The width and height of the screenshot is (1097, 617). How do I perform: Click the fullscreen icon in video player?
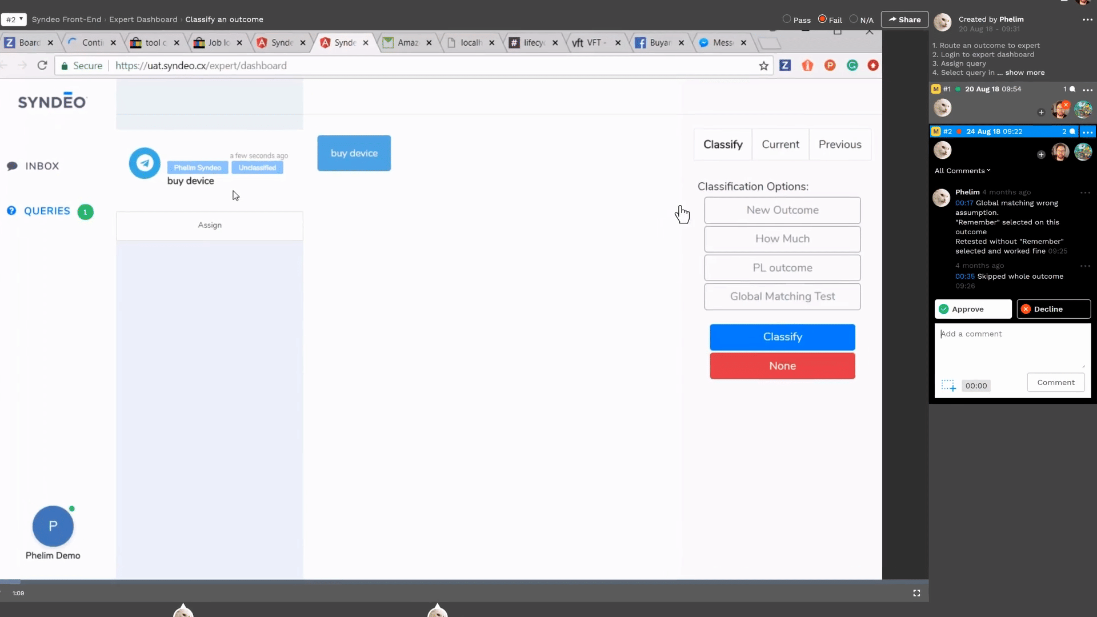coord(916,593)
